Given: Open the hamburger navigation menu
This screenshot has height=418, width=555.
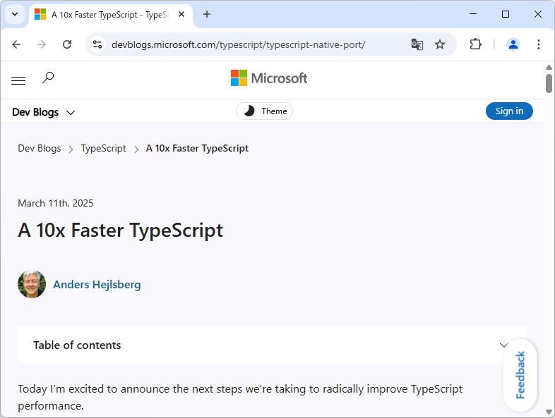Looking at the screenshot, I should 18,80.
